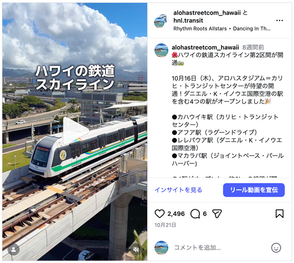
Task: Unmute the reel audio speaker icon
Action: pyautogui.click(x=136, y=249)
